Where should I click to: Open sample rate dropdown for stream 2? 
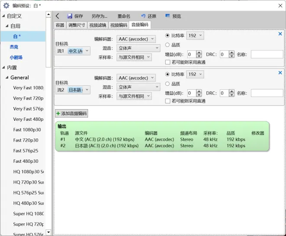click(134, 96)
